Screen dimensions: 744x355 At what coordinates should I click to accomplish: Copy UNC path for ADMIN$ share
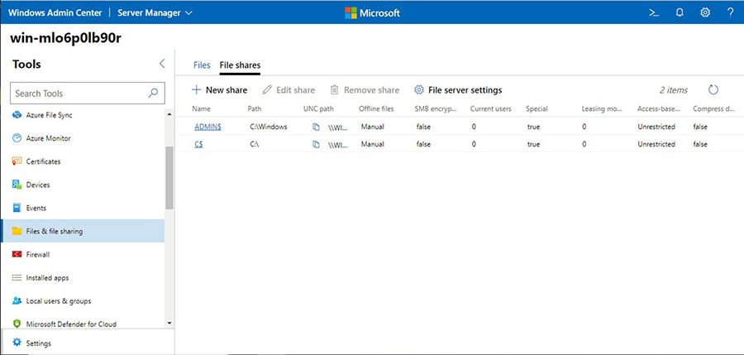click(316, 127)
